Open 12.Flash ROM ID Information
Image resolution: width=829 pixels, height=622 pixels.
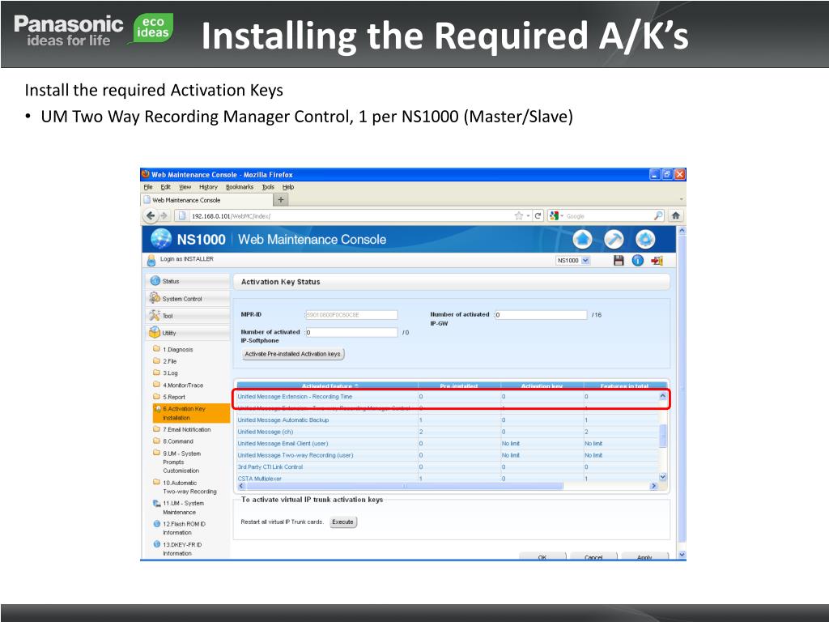coord(184,528)
